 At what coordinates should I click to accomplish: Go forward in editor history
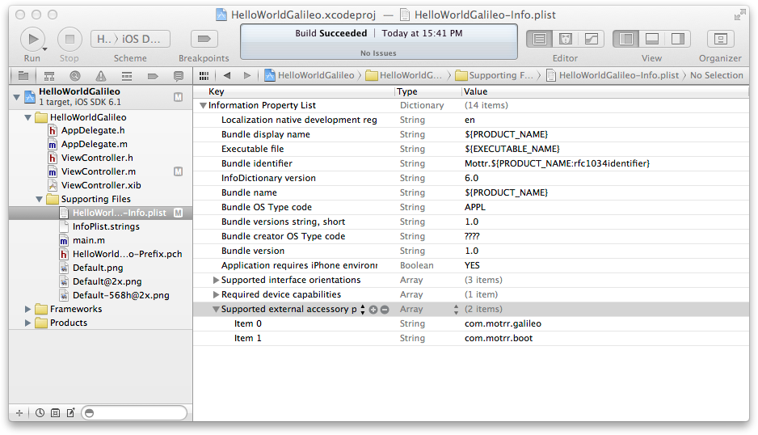pyautogui.click(x=247, y=75)
